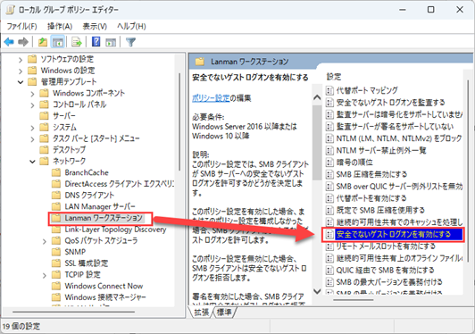Image resolution: width=475 pixels, height=334 pixels.
Task: Click the folder icon next to DNS クライアント
Action: 56,195
